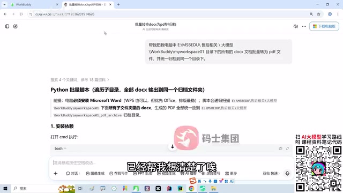Go forward in browser history
The width and height of the screenshot is (343, 193).
click(x=13, y=14)
